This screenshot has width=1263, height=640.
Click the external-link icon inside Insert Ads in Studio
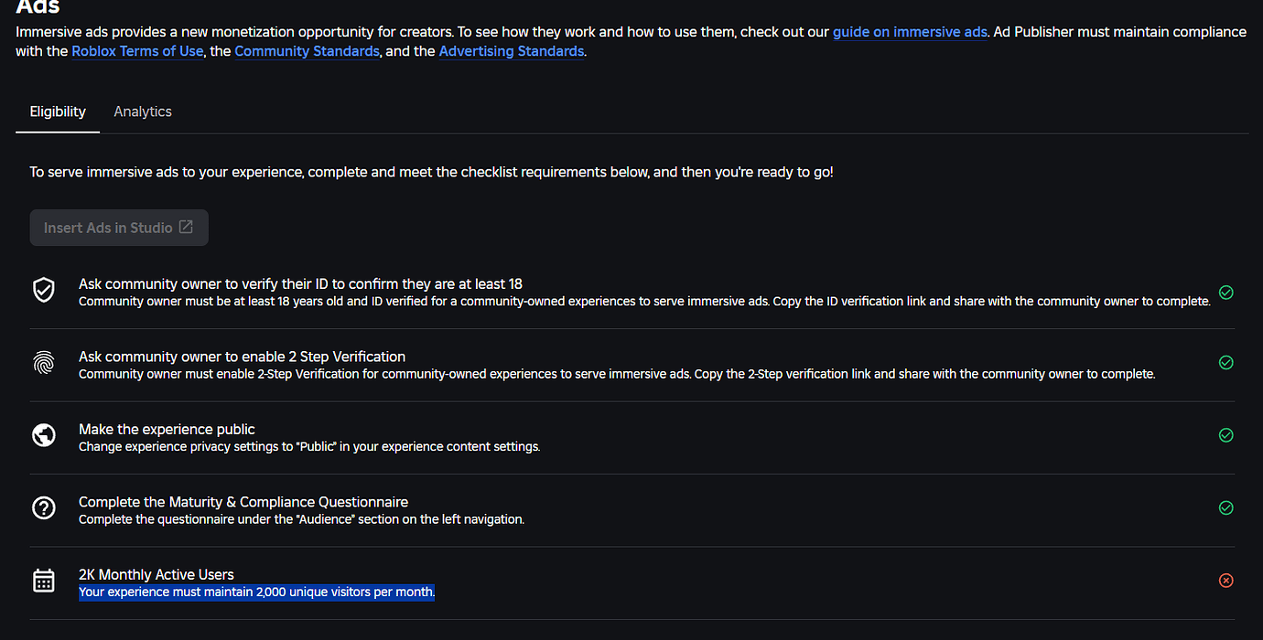coord(186,227)
